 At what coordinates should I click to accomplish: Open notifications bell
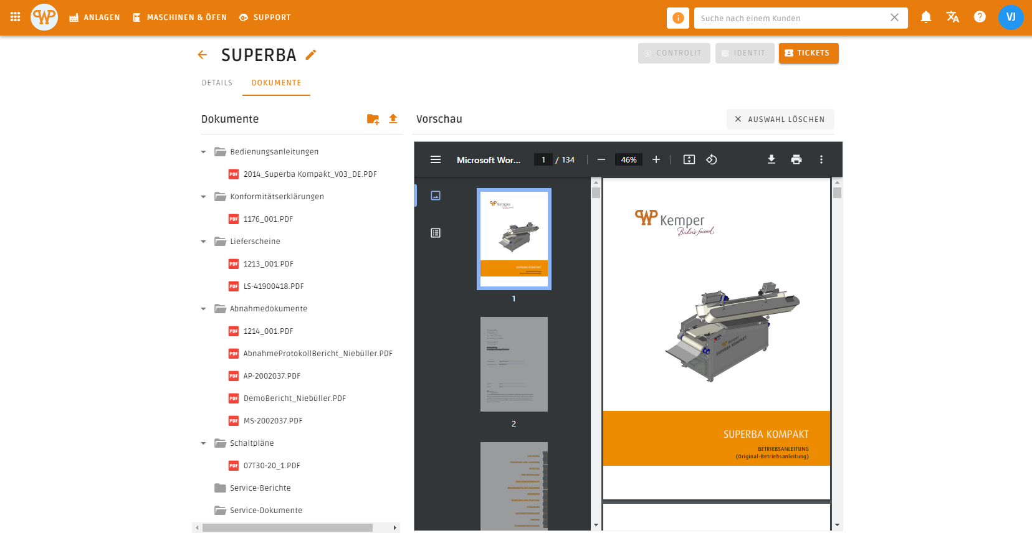(x=926, y=17)
